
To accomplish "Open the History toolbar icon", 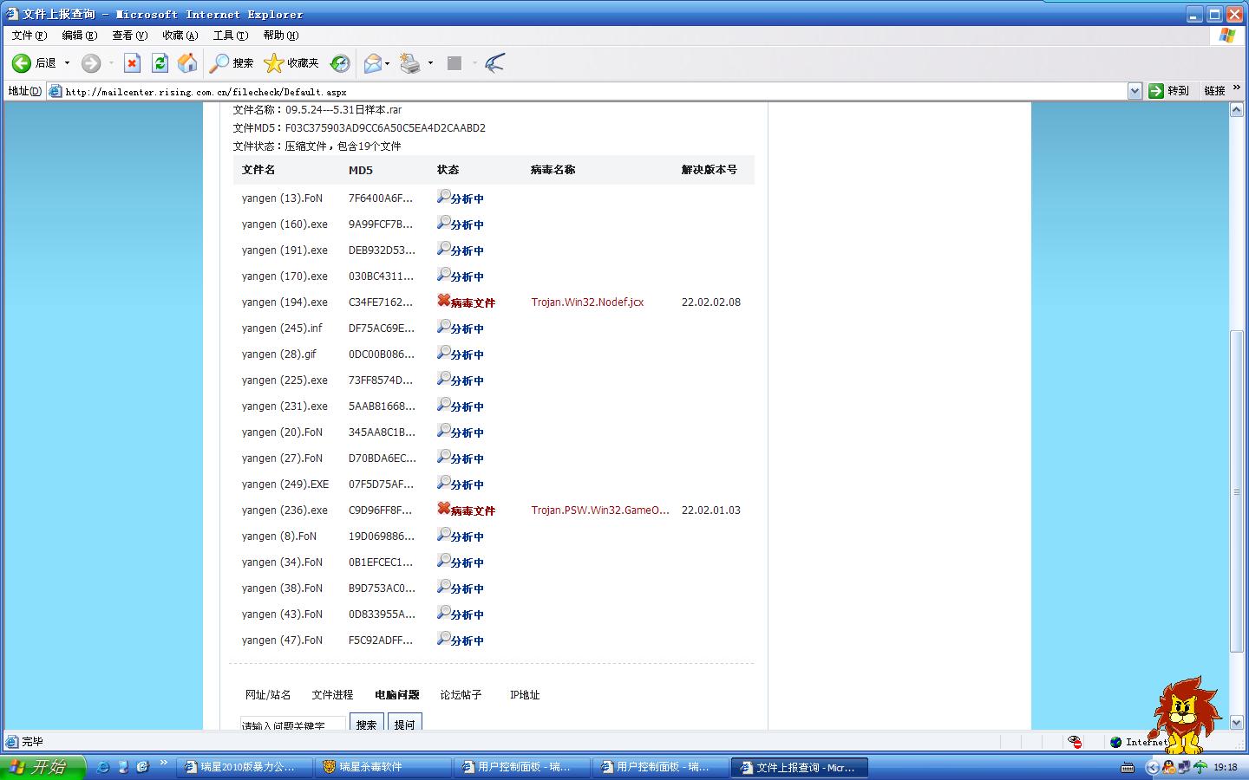I will tap(340, 63).
